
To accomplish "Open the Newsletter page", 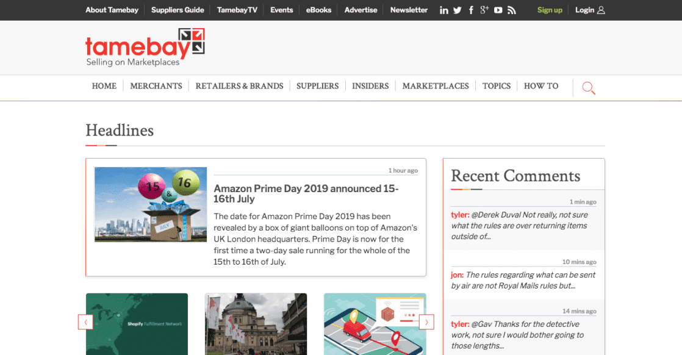I will 409,10.
